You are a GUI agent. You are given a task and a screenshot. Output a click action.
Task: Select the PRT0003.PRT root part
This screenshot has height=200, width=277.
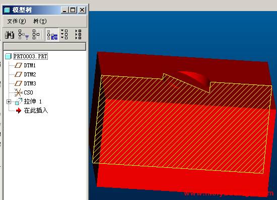(x=31, y=56)
